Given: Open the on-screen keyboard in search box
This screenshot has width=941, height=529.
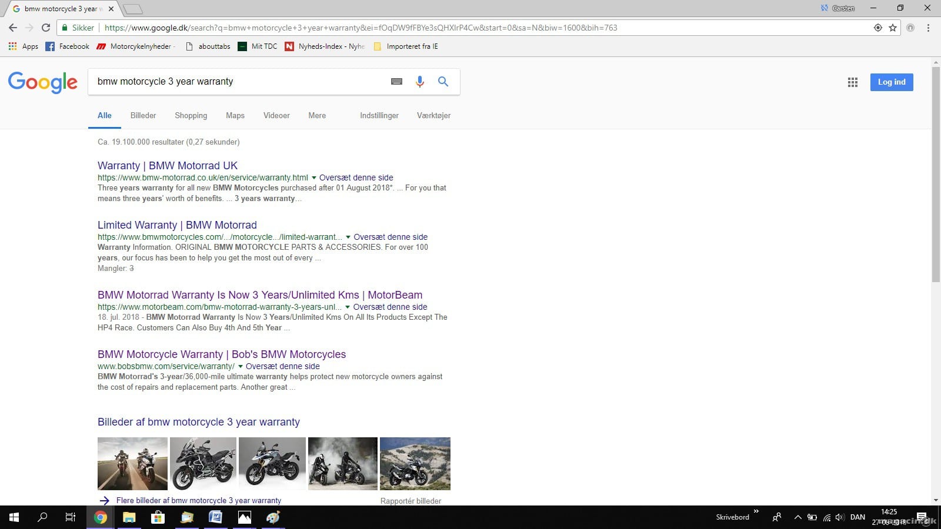Looking at the screenshot, I should pos(396,82).
